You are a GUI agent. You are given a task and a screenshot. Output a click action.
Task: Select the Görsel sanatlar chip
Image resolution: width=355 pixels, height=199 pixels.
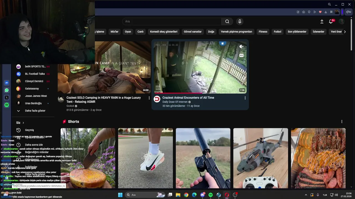[193, 32]
